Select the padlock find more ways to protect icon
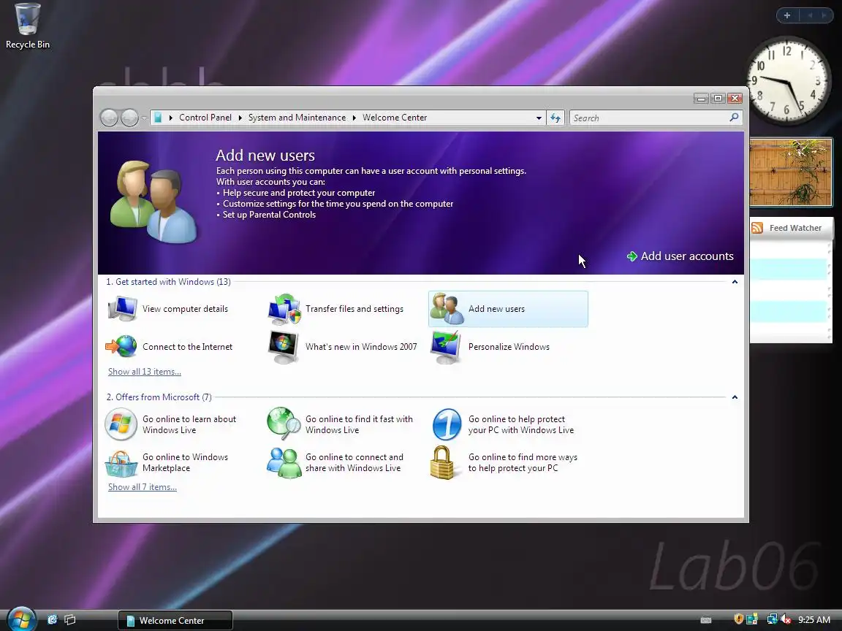The image size is (842, 631). pyautogui.click(x=442, y=462)
